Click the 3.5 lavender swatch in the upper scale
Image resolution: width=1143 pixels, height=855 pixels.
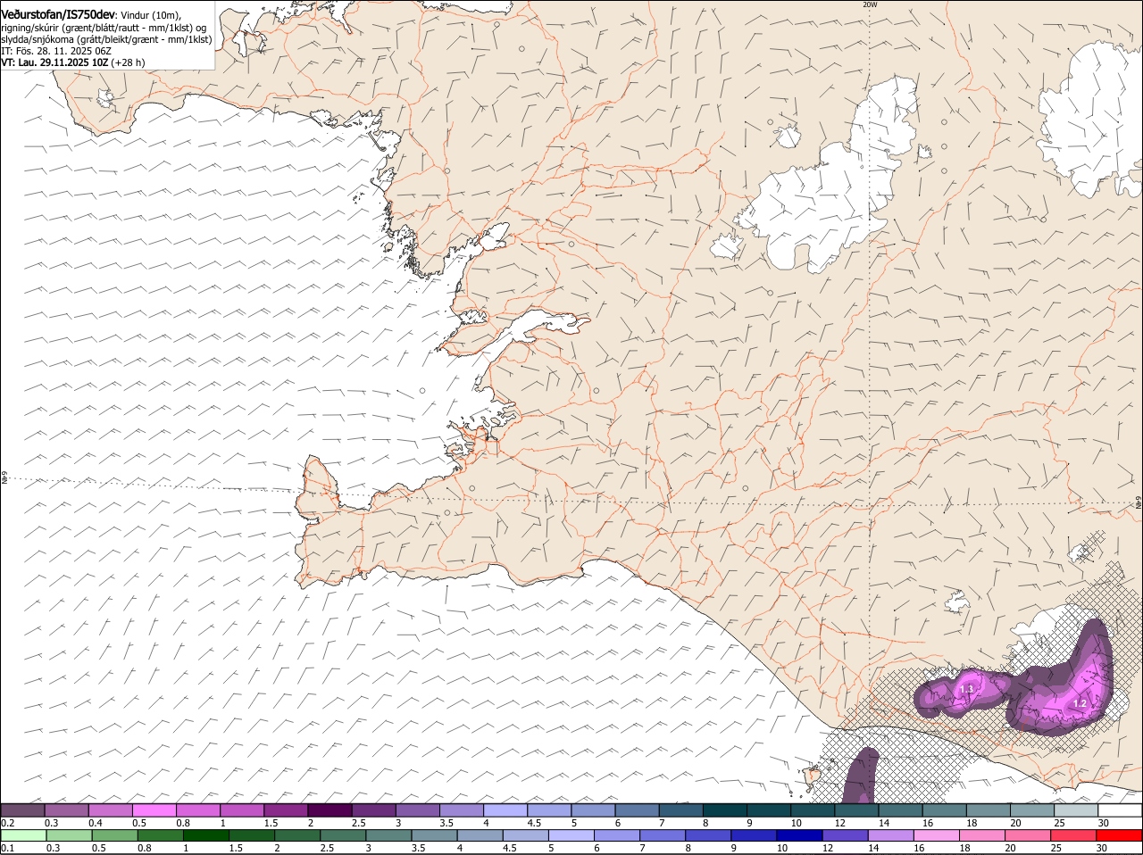(461, 810)
